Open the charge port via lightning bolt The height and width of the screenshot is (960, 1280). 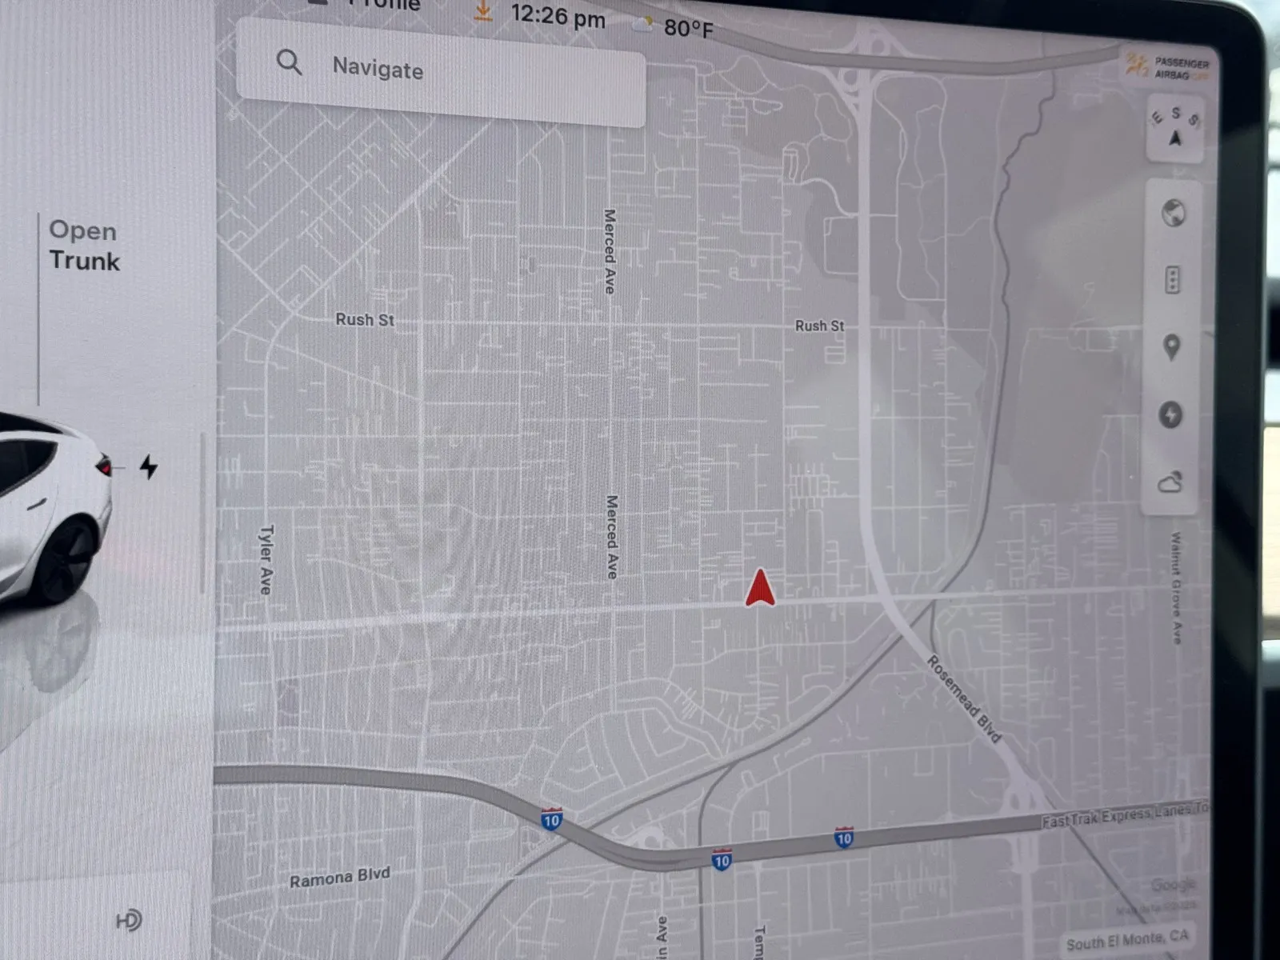coord(149,466)
